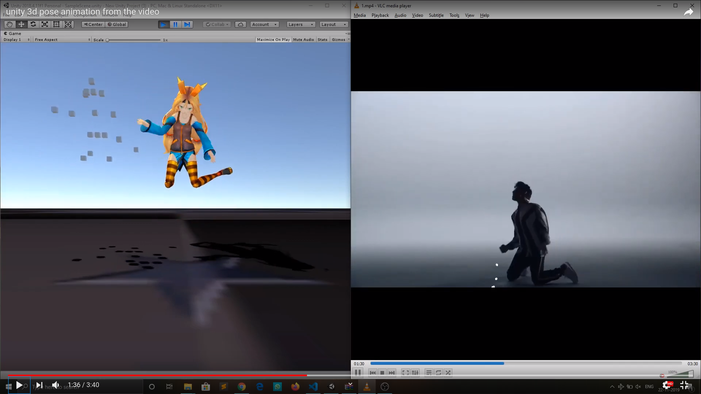Select the Rotate tool
This screenshot has width=701, height=394.
click(x=33, y=24)
